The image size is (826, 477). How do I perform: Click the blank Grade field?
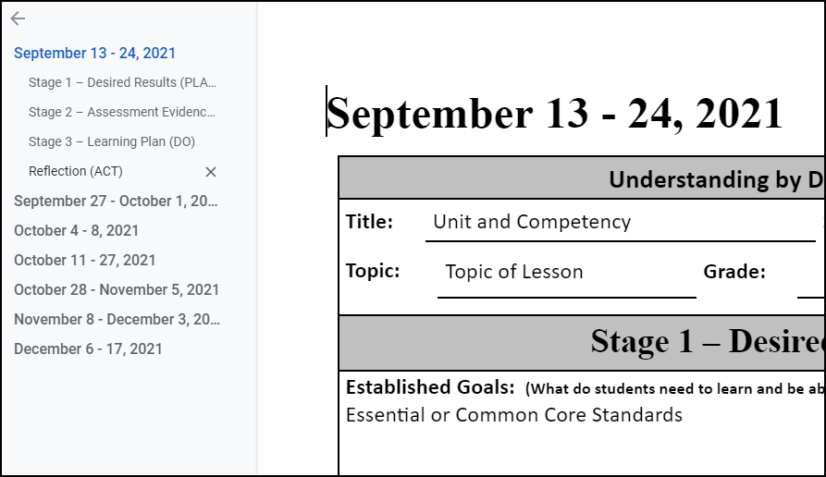tap(810, 274)
